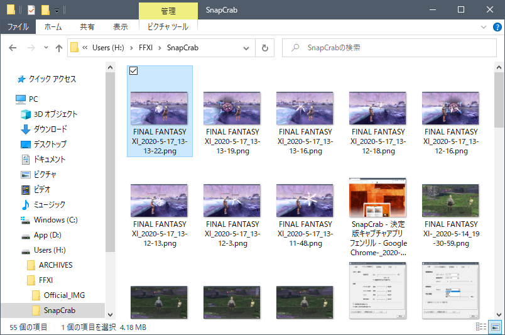
Task: Open ミュージック in the navigation pane
Action: tap(43, 204)
